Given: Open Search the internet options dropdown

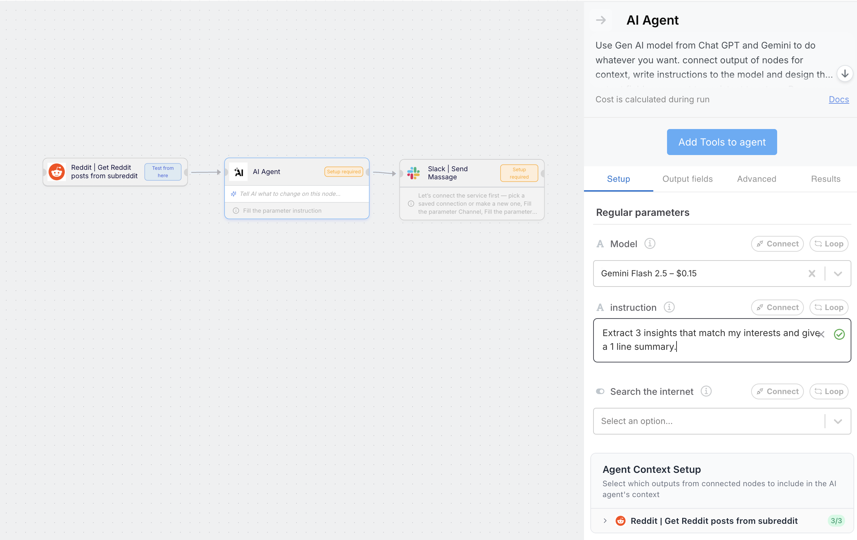Looking at the screenshot, I should [837, 421].
